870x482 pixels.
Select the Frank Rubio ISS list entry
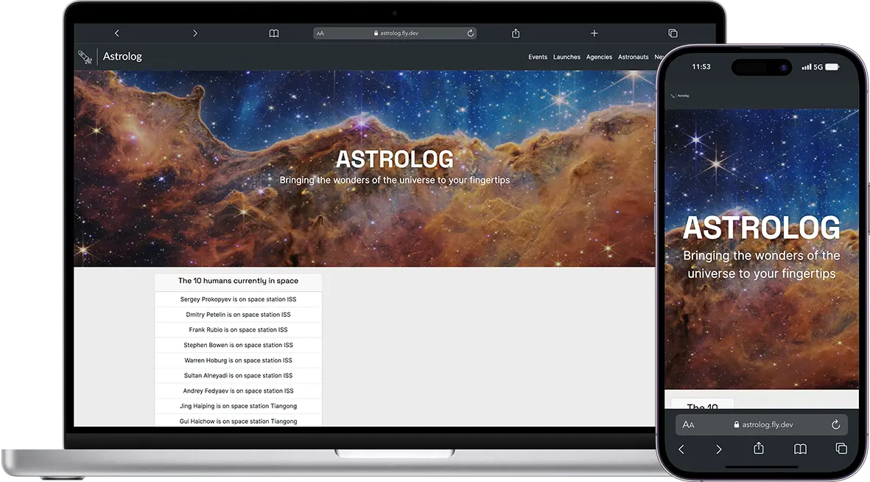click(238, 330)
